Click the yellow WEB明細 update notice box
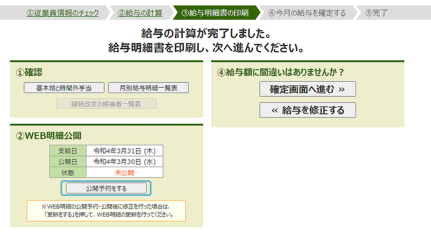Screen dimensions: 431x239 pyautogui.click(x=106, y=211)
